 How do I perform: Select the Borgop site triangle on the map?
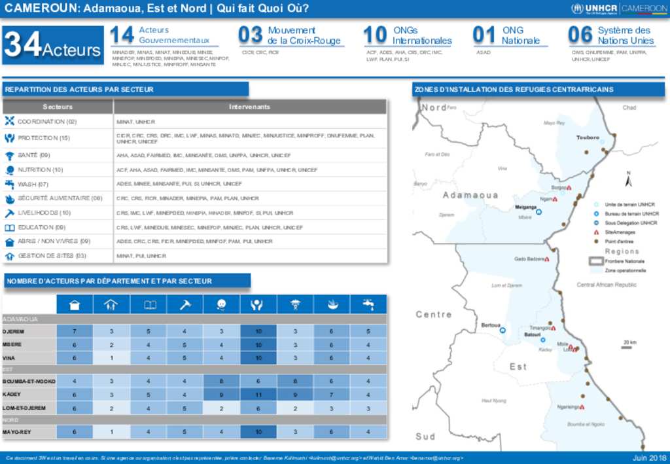tap(569, 188)
